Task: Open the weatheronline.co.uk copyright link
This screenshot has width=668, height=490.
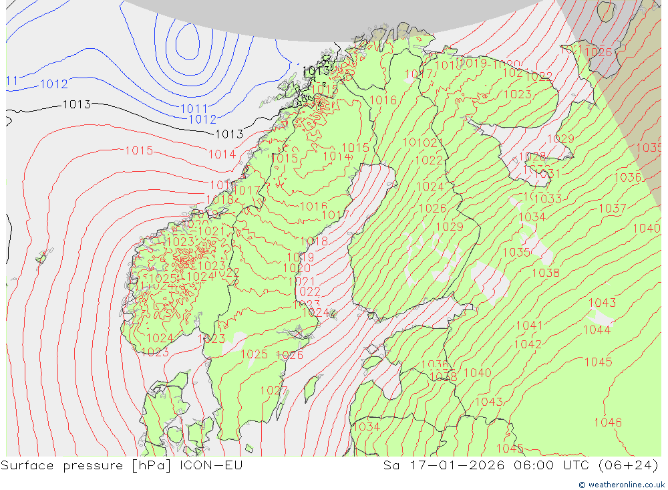Action: click(x=621, y=485)
